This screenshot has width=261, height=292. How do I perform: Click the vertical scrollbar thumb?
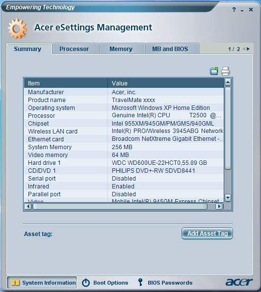click(x=228, y=128)
